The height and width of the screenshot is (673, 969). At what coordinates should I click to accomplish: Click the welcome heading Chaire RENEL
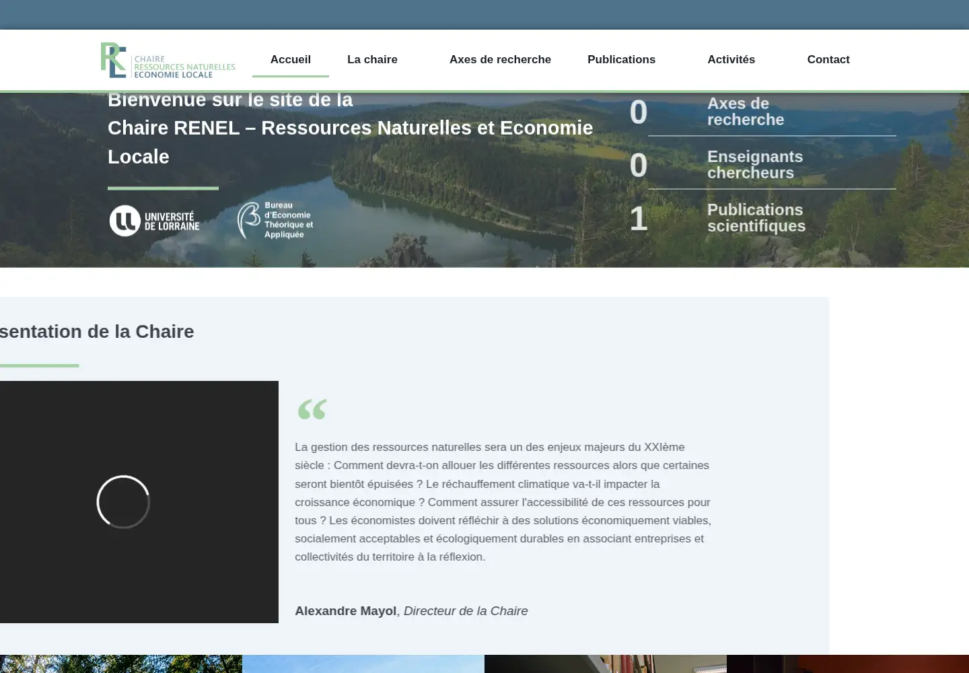click(350, 128)
